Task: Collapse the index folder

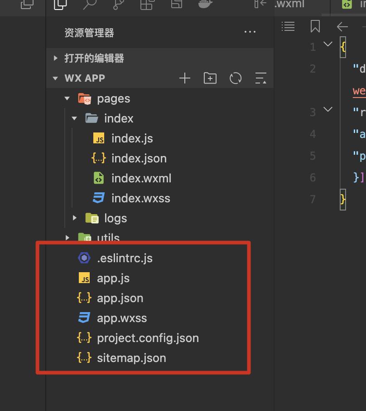Action: pyautogui.click(x=75, y=118)
